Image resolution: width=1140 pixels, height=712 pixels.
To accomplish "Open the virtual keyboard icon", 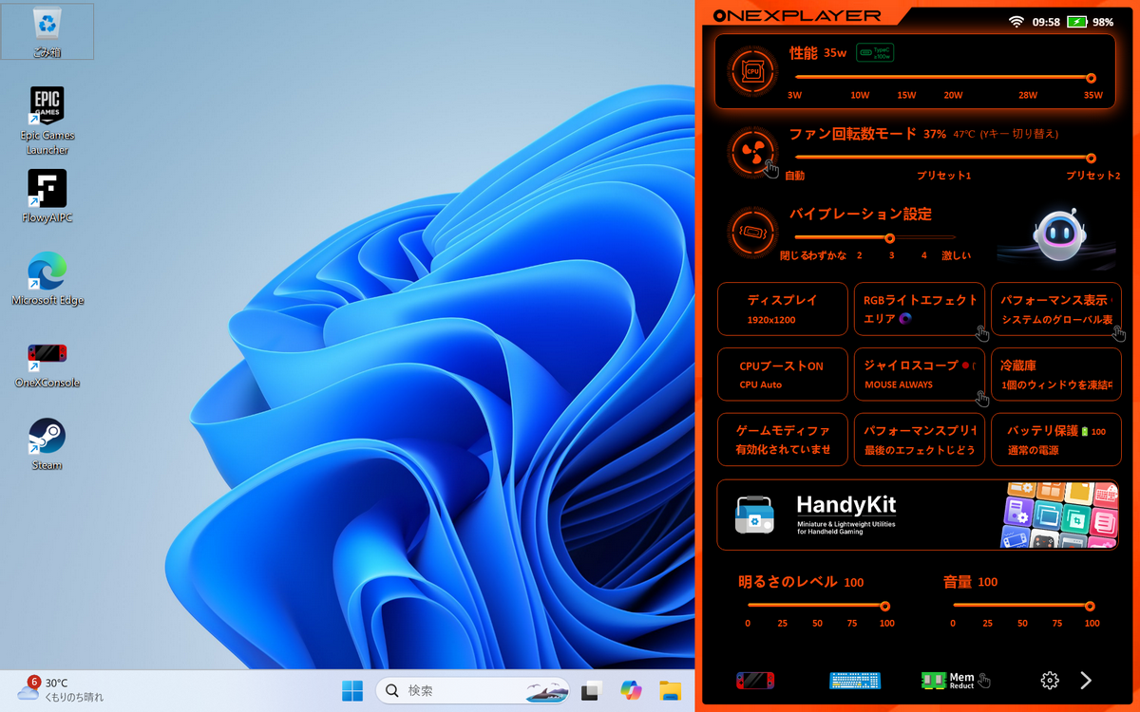I will tap(855, 680).
